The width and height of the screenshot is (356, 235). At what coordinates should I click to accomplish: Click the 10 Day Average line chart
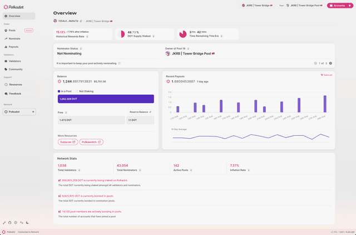tap(251, 136)
